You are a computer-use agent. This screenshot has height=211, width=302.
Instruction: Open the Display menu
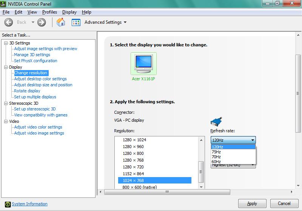pyautogui.click(x=69, y=12)
